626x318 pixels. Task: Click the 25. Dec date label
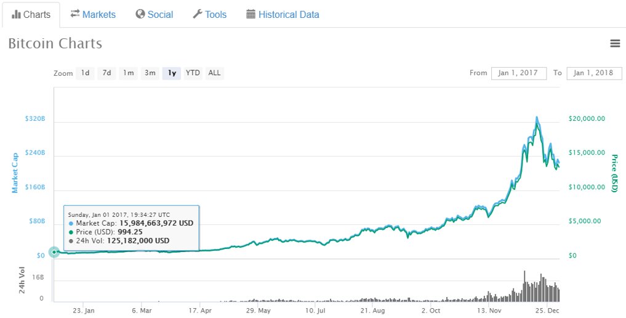(548, 311)
